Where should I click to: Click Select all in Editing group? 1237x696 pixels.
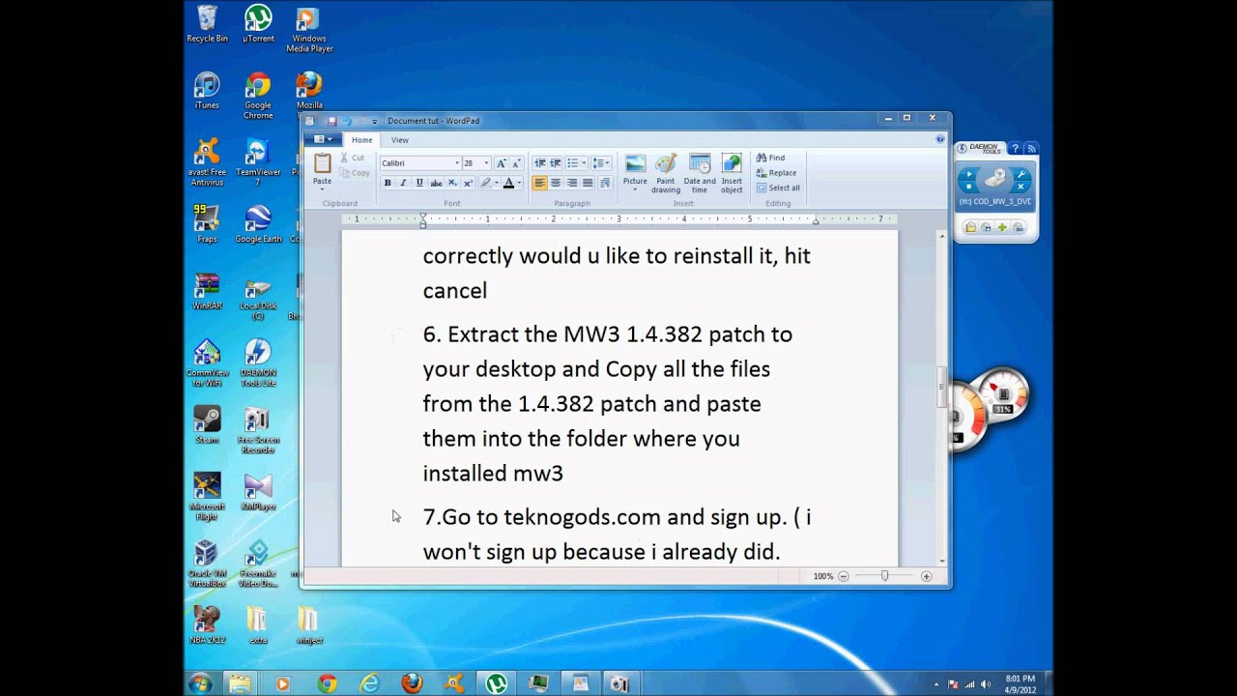coord(778,188)
